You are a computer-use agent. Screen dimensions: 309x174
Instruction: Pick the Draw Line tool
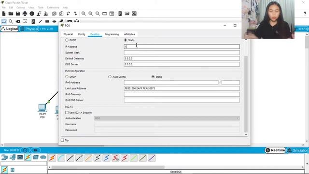click(x=40, y=21)
